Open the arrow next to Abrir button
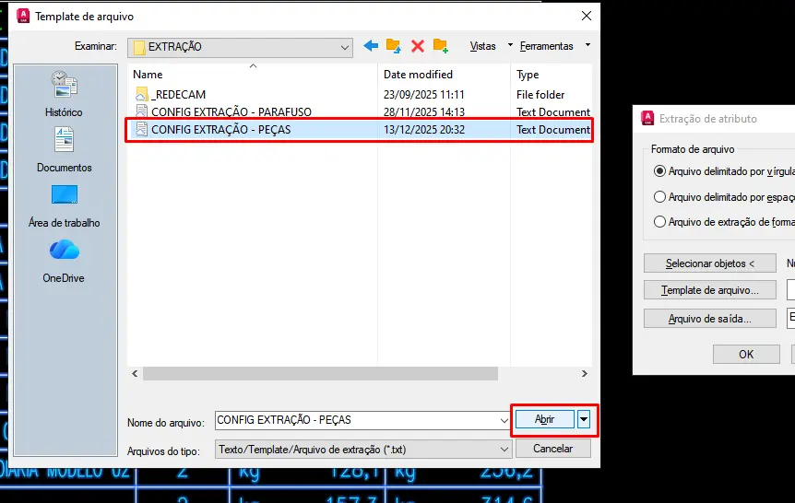This screenshot has width=795, height=503. coord(584,419)
